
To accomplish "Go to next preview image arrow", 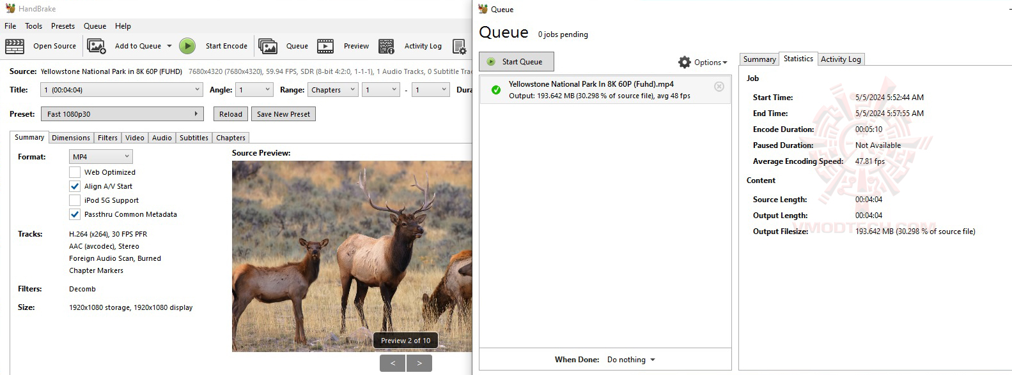I will click(x=419, y=363).
